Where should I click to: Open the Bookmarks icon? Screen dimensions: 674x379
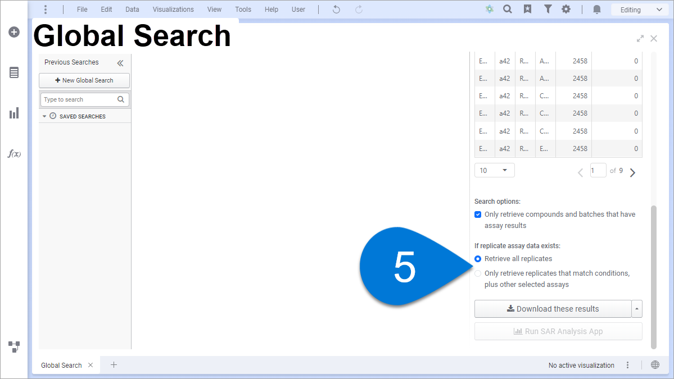point(527,9)
